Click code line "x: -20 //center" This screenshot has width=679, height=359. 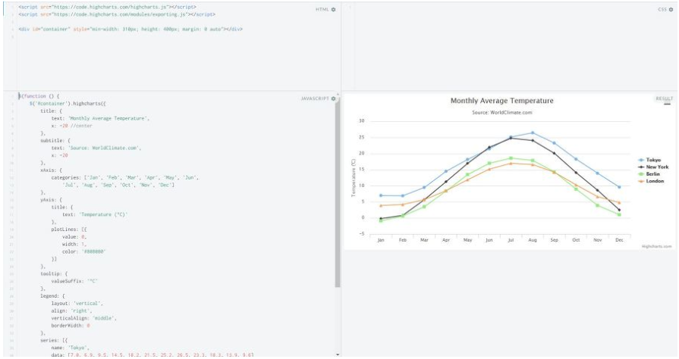point(71,126)
